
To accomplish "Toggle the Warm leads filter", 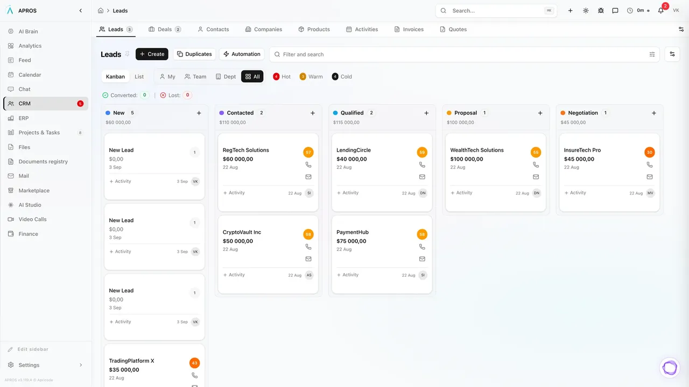I will pos(311,77).
